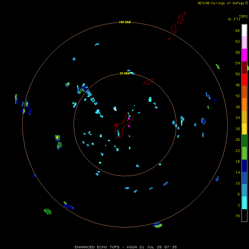The height and width of the screenshot is (249, 249).
Task: Click the orange 38 kft legend swatch
Action: click(244, 105)
